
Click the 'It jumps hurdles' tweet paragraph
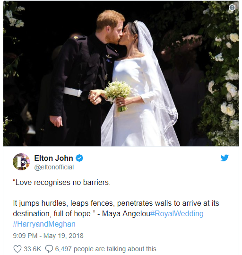click(116, 208)
